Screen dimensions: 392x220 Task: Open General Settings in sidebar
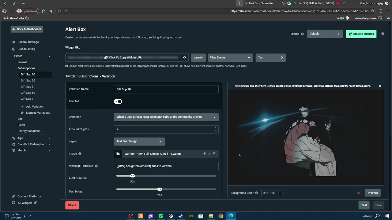pyautogui.click(x=28, y=42)
